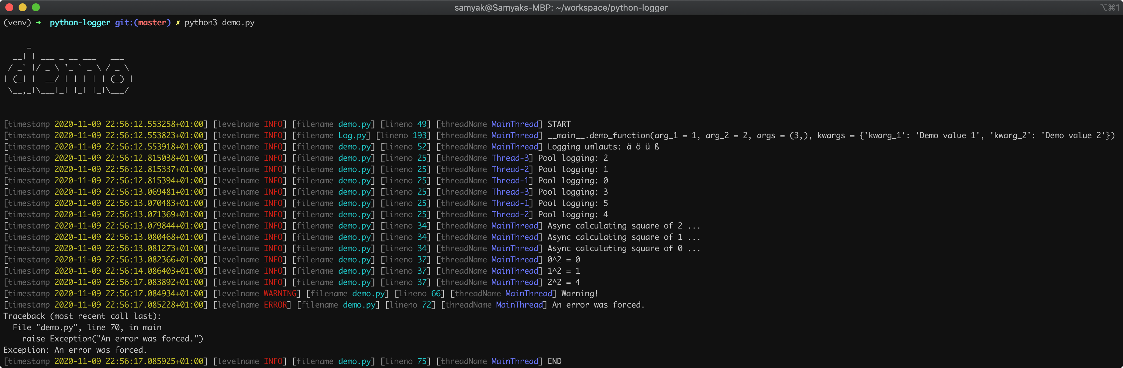Select the WARNING level label on the warning line
The width and height of the screenshot is (1123, 368).
[x=279, y=294]
